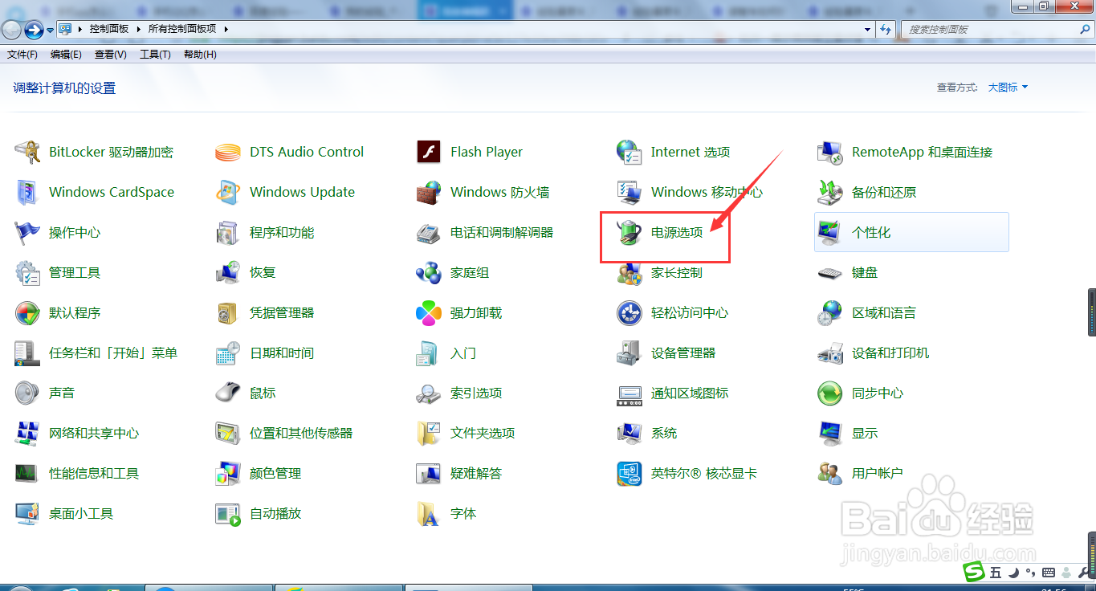This screenshot has width=1096, height=591.
Task: Click the 网络和共享中心 link
Action: pos(94,433)
